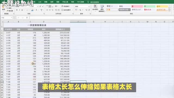This screenshot has width=174, height=98.
Task: Apply the 链接单元格 (Linked Cell) style
Action: point(162,10)
